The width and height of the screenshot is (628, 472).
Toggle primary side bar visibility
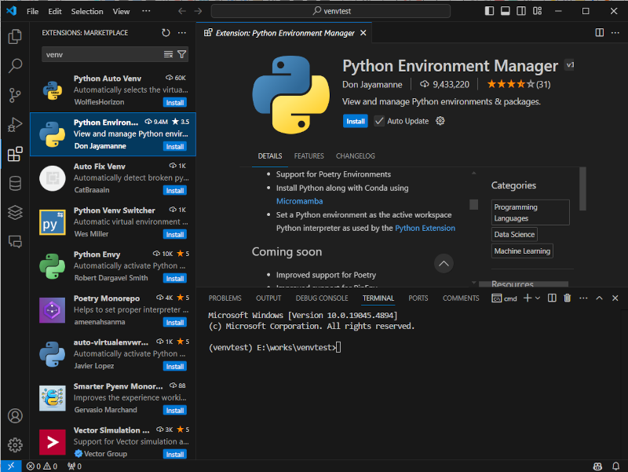(489, 11)
